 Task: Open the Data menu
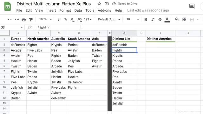78,10
